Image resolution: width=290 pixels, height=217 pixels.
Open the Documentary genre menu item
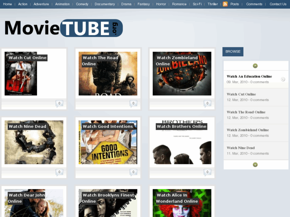[x=105, y=4]
